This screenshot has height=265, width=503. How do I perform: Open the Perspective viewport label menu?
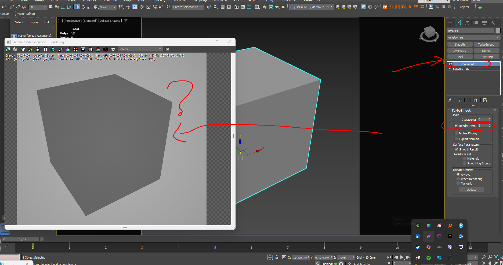pos(72,21)
